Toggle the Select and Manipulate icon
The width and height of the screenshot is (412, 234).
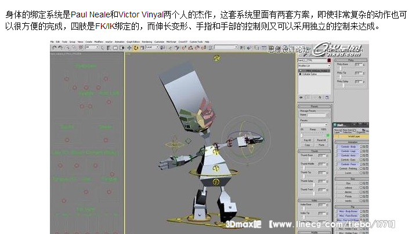click(x=169, y=48)
